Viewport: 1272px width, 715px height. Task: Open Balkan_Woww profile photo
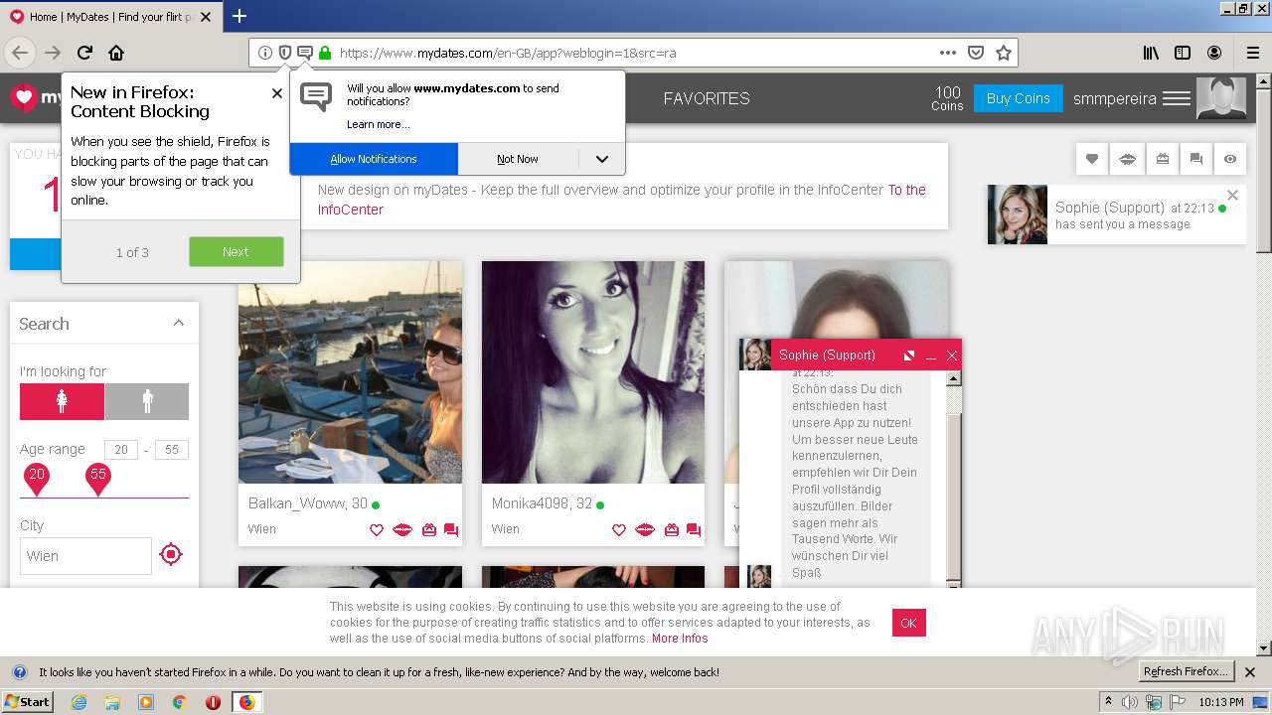click(x=351, y=372)
